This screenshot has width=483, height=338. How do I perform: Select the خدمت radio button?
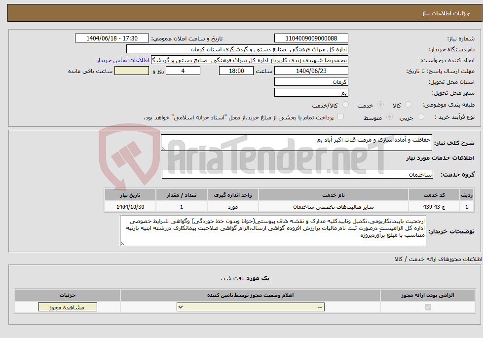point(381,104)
